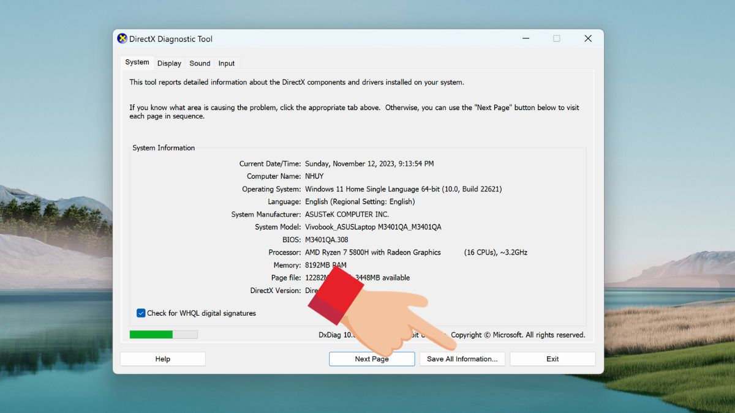Click the computer name value 'NHUY'
The width and height of the screenshot is (735, 413).
314,176
